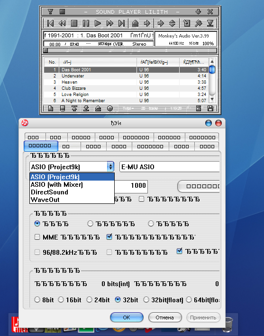Click the move-to-top arrow icon below playlist
The image size is (264, 336).
(74, 108)
